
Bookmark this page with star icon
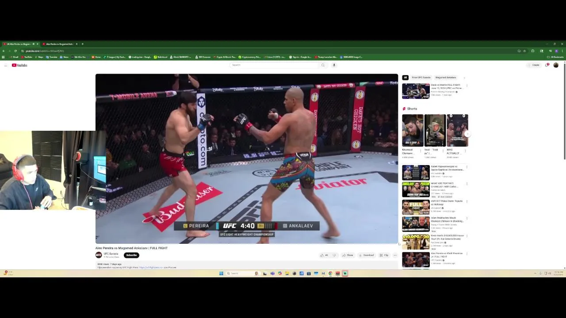[524, 51]
